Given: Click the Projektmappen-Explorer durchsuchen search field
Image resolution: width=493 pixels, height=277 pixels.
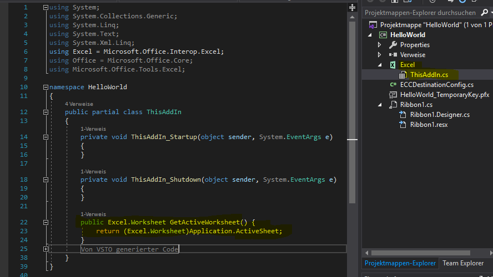Looking at the screenshot, I should click(421, 13).
